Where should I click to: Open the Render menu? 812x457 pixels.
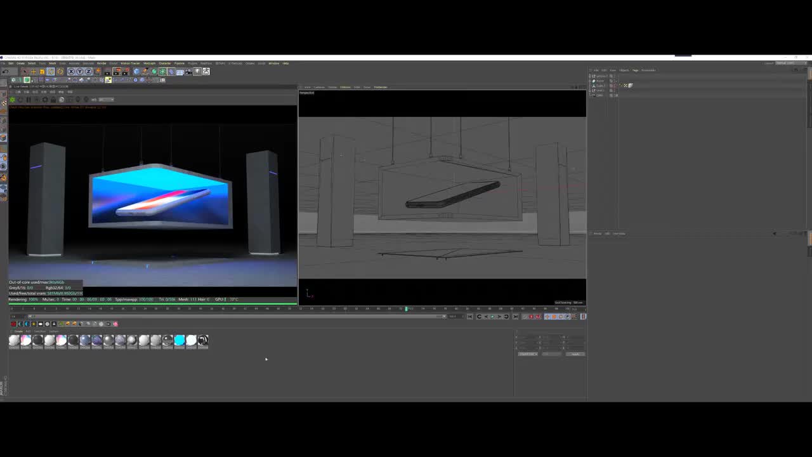pos(101,63)
